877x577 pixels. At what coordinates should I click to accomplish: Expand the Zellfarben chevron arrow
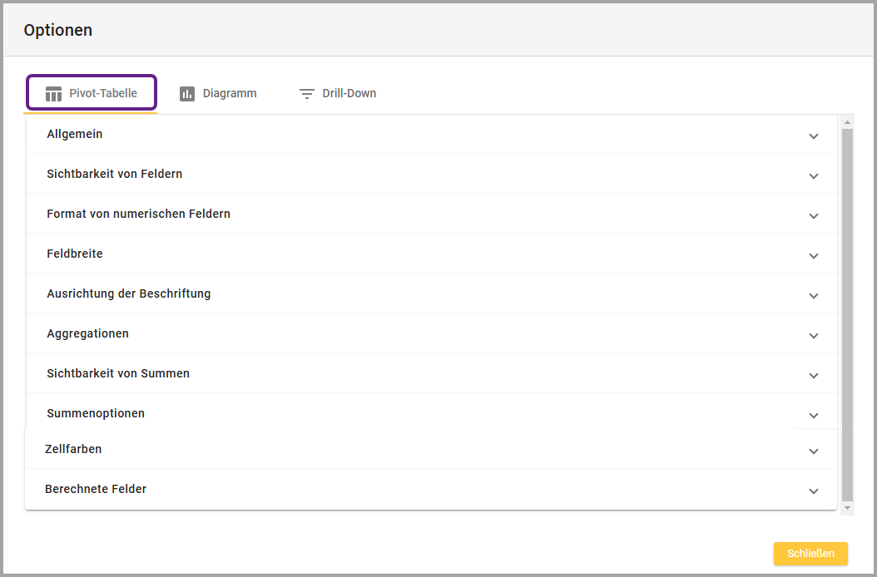pyautogui.click(x=813, y=451)
